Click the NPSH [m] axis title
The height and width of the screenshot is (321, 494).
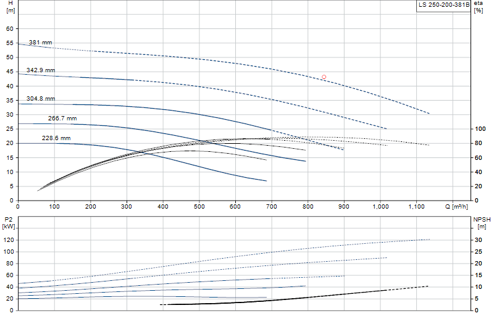(x=482, y=223)
